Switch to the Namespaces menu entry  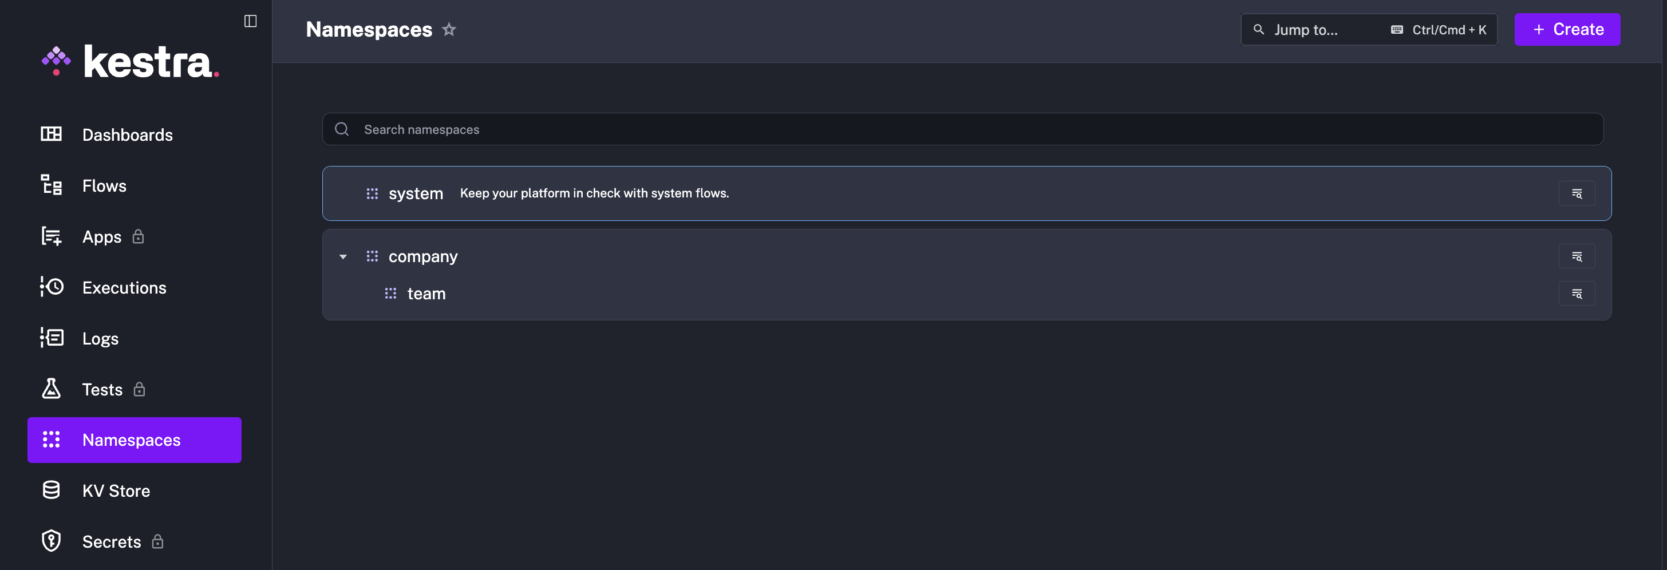pyautogui.click(x=131, y=440)
